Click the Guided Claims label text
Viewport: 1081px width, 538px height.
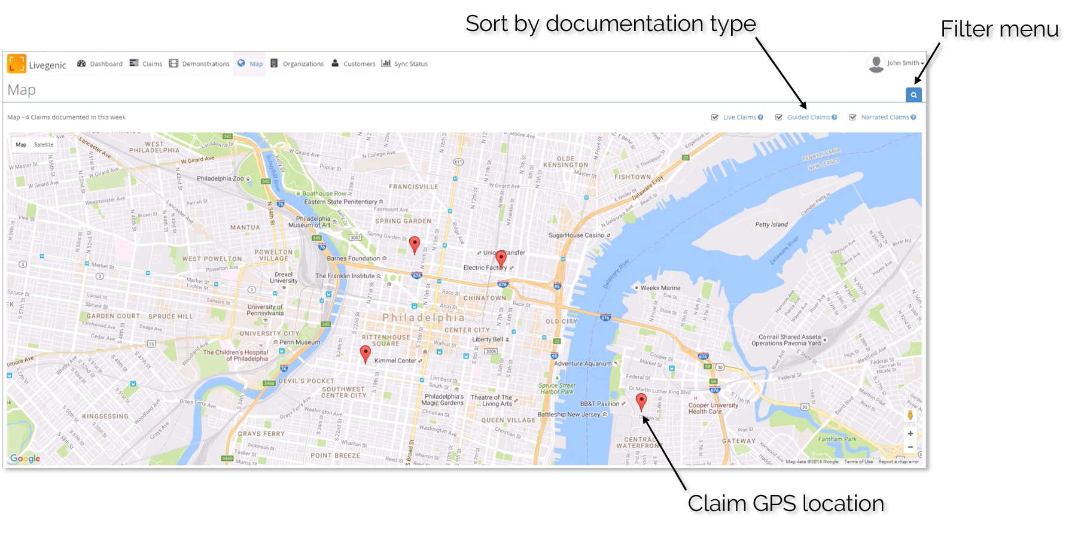coord(808,117)
